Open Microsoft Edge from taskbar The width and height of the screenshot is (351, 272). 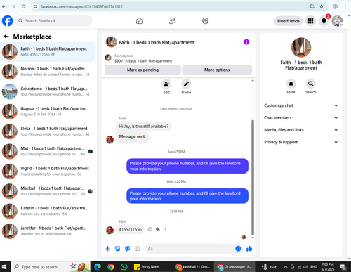click(x=98, y=267)
